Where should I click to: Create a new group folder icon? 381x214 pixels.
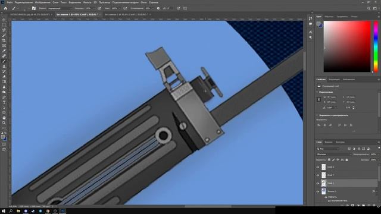tap(364, 205)
